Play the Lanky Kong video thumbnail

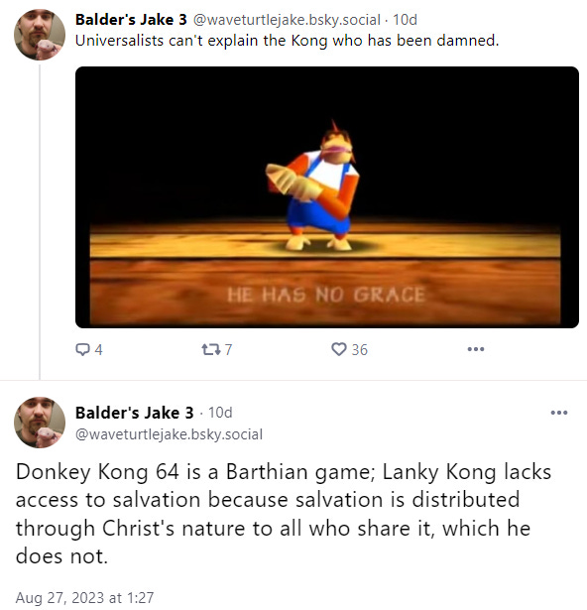[x=327, y=197]
